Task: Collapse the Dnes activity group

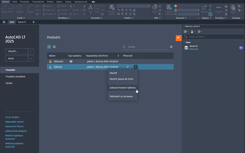Action: click(184, 42)
